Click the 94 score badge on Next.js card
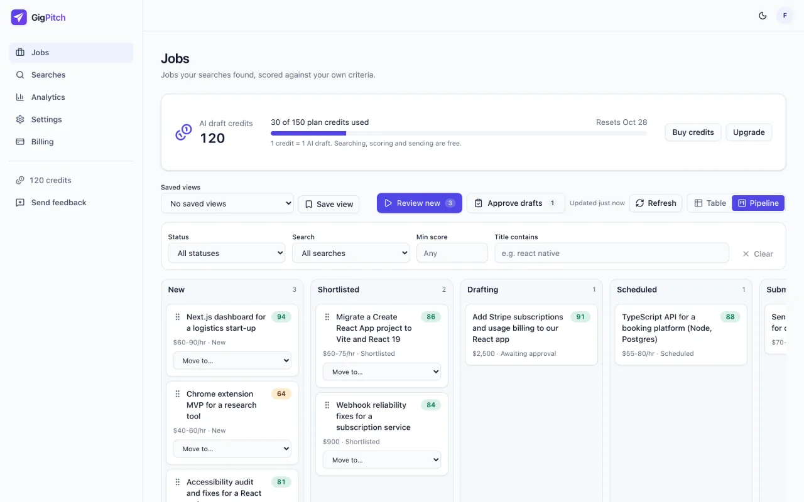Viewport: 804px width, 502px height. tap(281, 317)
